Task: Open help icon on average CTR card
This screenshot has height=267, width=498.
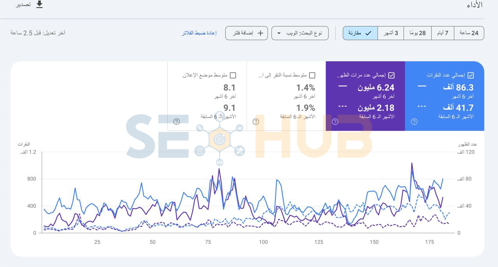Action: [x=256, y=122]
